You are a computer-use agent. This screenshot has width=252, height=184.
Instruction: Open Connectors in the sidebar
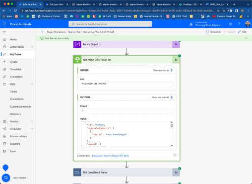(16, 77)
